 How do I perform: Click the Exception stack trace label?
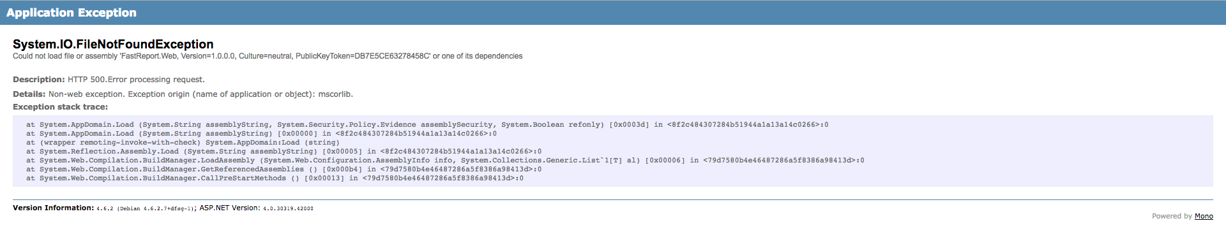[x=61, y=107]
